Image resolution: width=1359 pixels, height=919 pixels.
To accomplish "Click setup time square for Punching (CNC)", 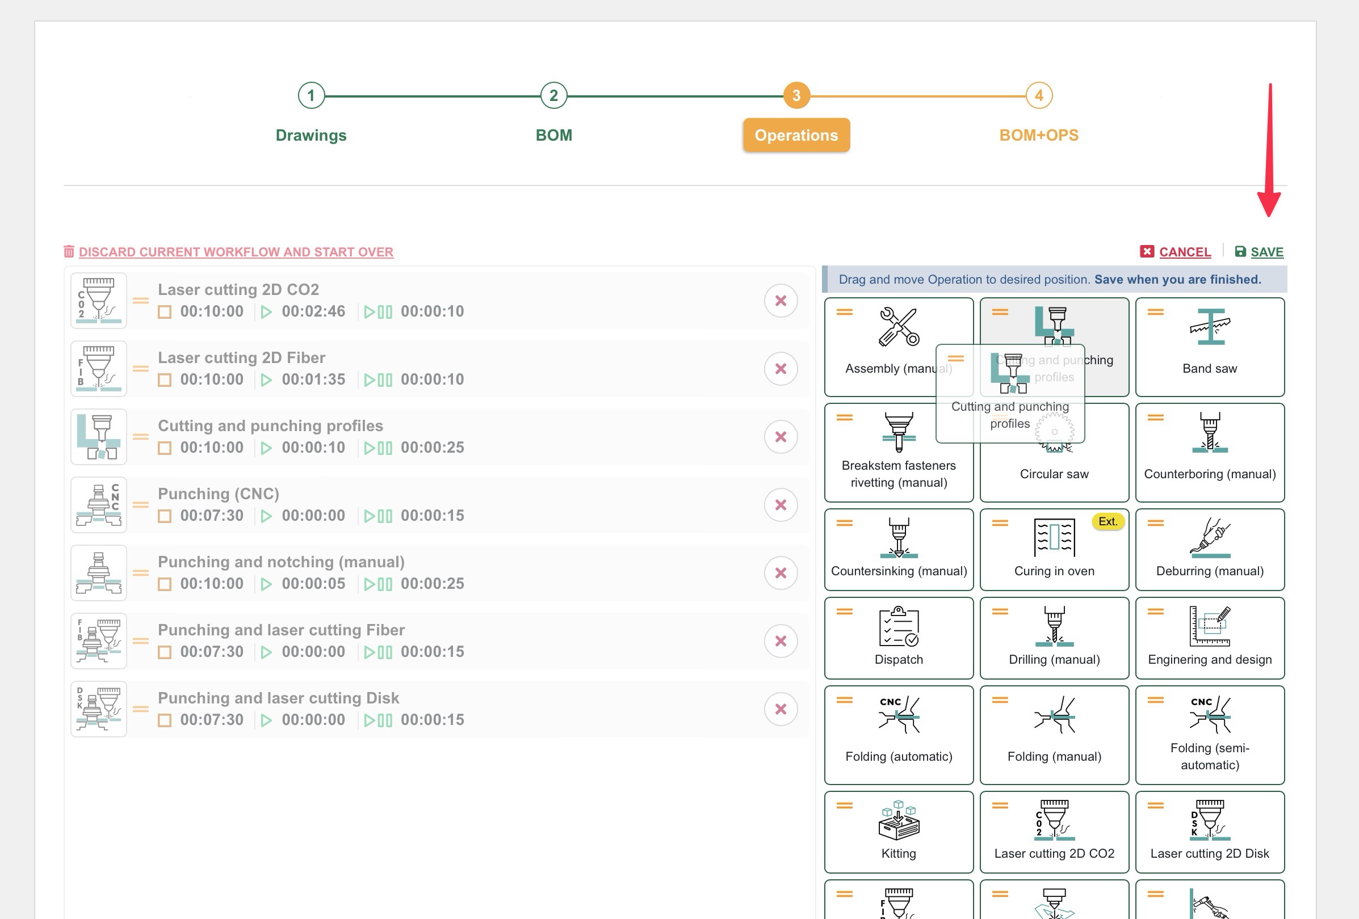I will (165, 516).
